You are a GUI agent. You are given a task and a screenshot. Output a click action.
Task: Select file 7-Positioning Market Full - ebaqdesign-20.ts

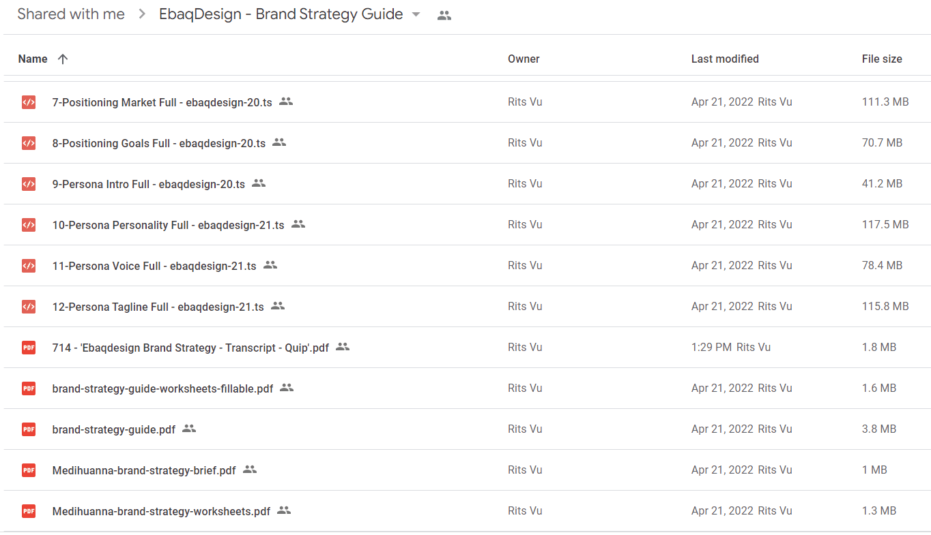[162, 102]
